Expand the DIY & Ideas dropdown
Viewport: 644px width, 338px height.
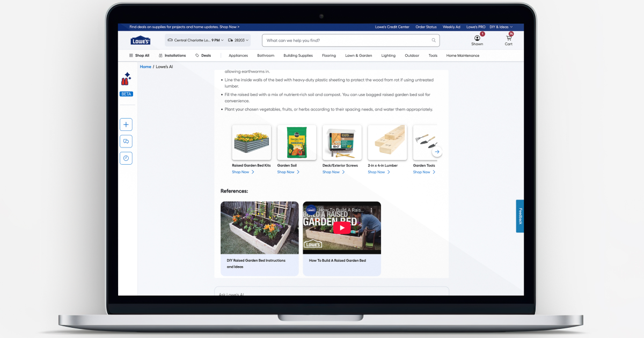tap(501, 27)
